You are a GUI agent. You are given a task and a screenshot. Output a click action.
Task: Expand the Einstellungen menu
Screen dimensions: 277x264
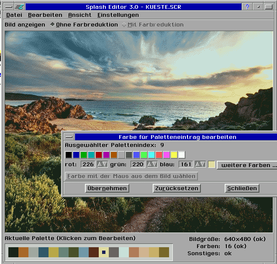pyautogui.click(x=118, y=15)
